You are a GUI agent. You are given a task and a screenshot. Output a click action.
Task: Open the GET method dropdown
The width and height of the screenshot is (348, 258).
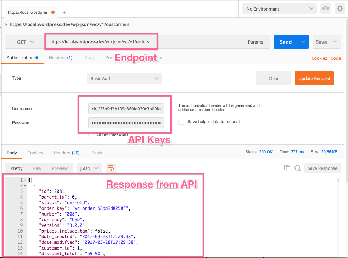pyautogui.click(x=26, y=42)
